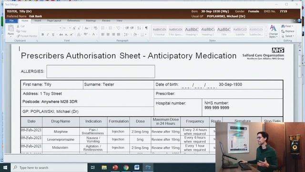
Task: Apply the Subtitle style
Action: [x=240, y=32]
